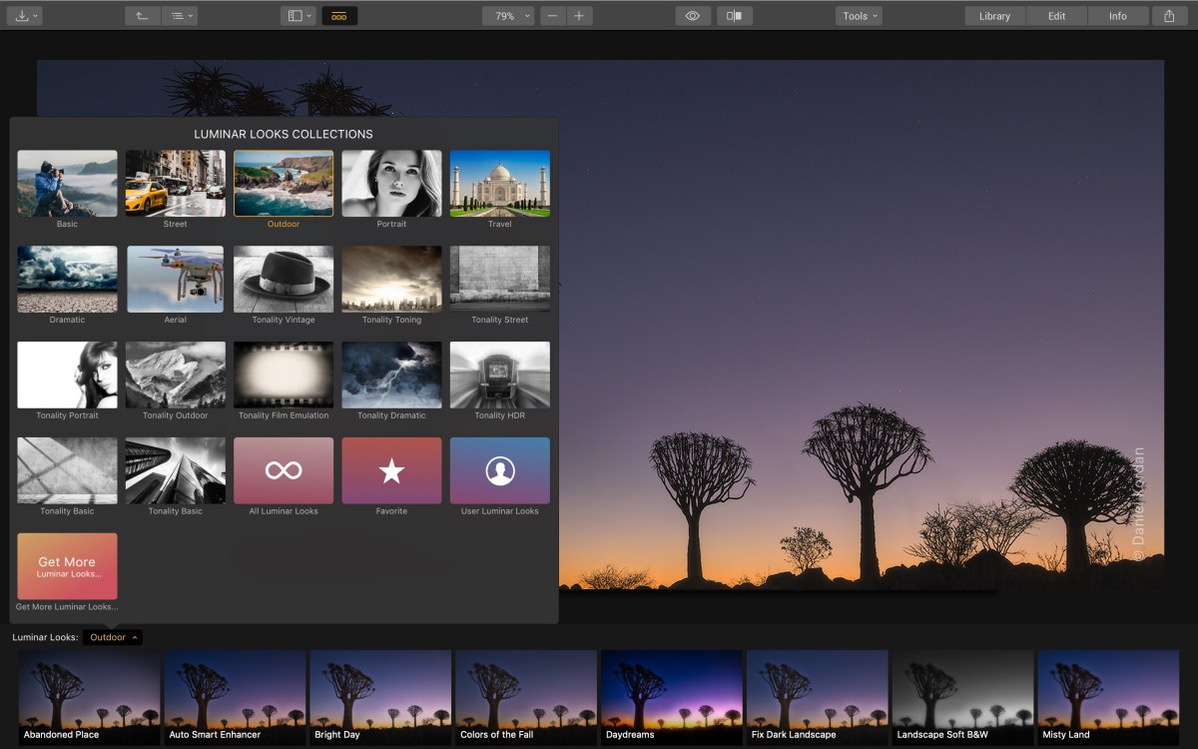The width and height of the screenshot is (1198, 749).
Task: Toggle the before/after compare view button
Action: [x=735, y=16]
